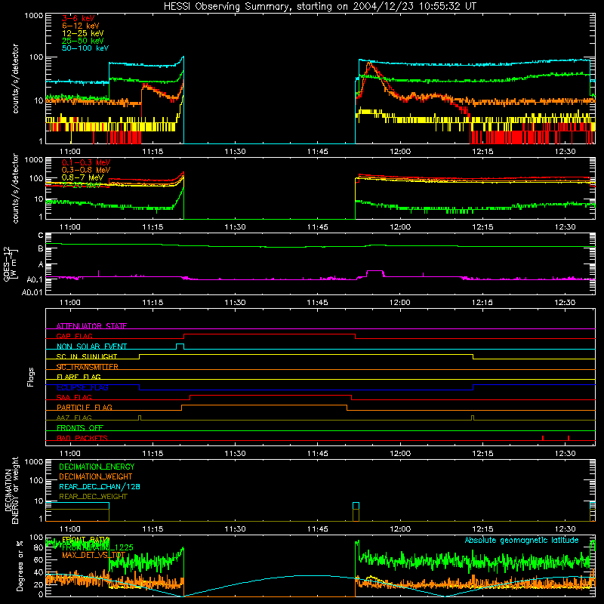604x604 pixels.
Task: Click the 12:00 time tick under the GOES panel
Action: click(400, 303)
